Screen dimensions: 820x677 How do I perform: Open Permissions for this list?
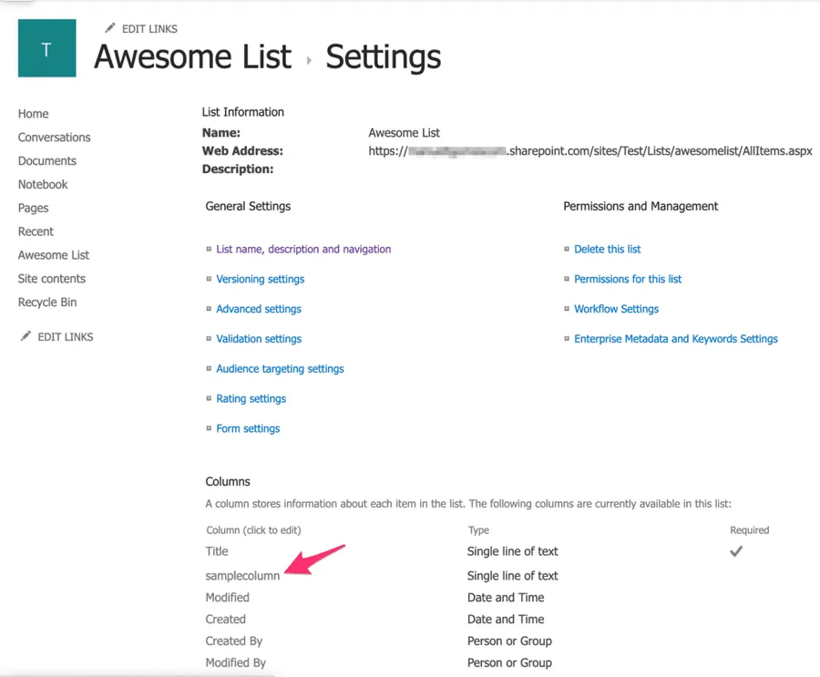pos(627,279)
